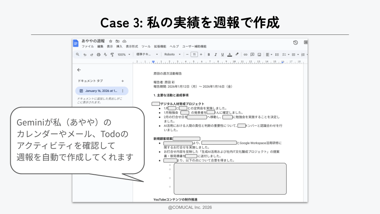Image resolution: width=380 pixels, height=214 pixels.
Task: Open the 拡張機能 menu
Action: pyautogui.click(x=160, y=46)
